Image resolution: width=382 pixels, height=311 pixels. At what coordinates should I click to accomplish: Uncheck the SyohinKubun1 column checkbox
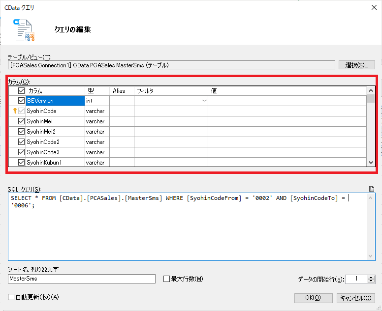click(21, 163)
